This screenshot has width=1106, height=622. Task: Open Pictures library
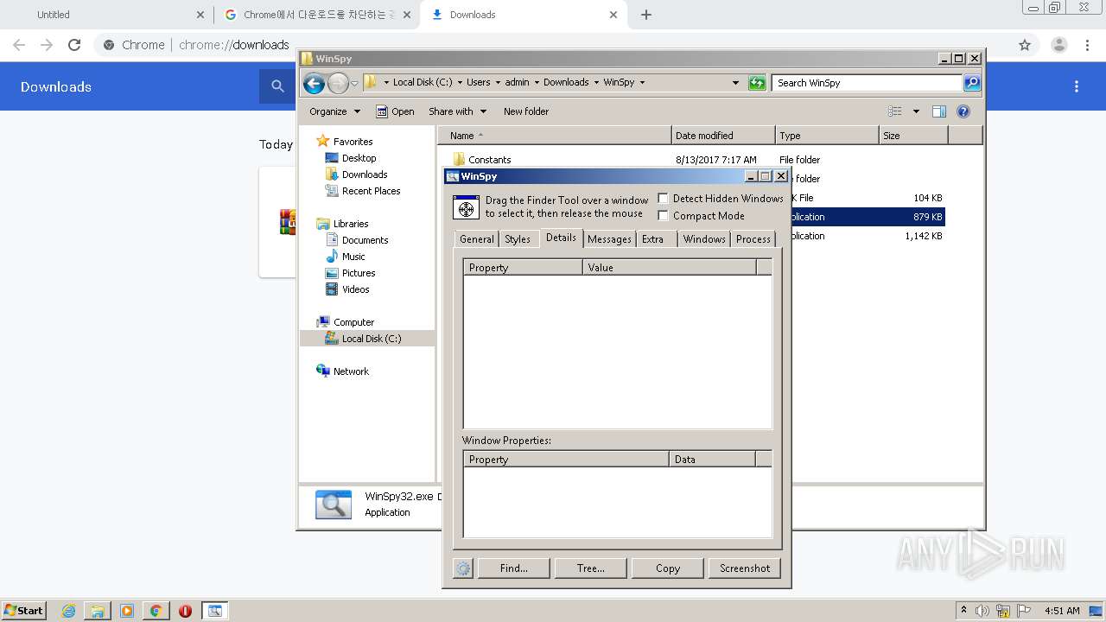coord(359,273)
